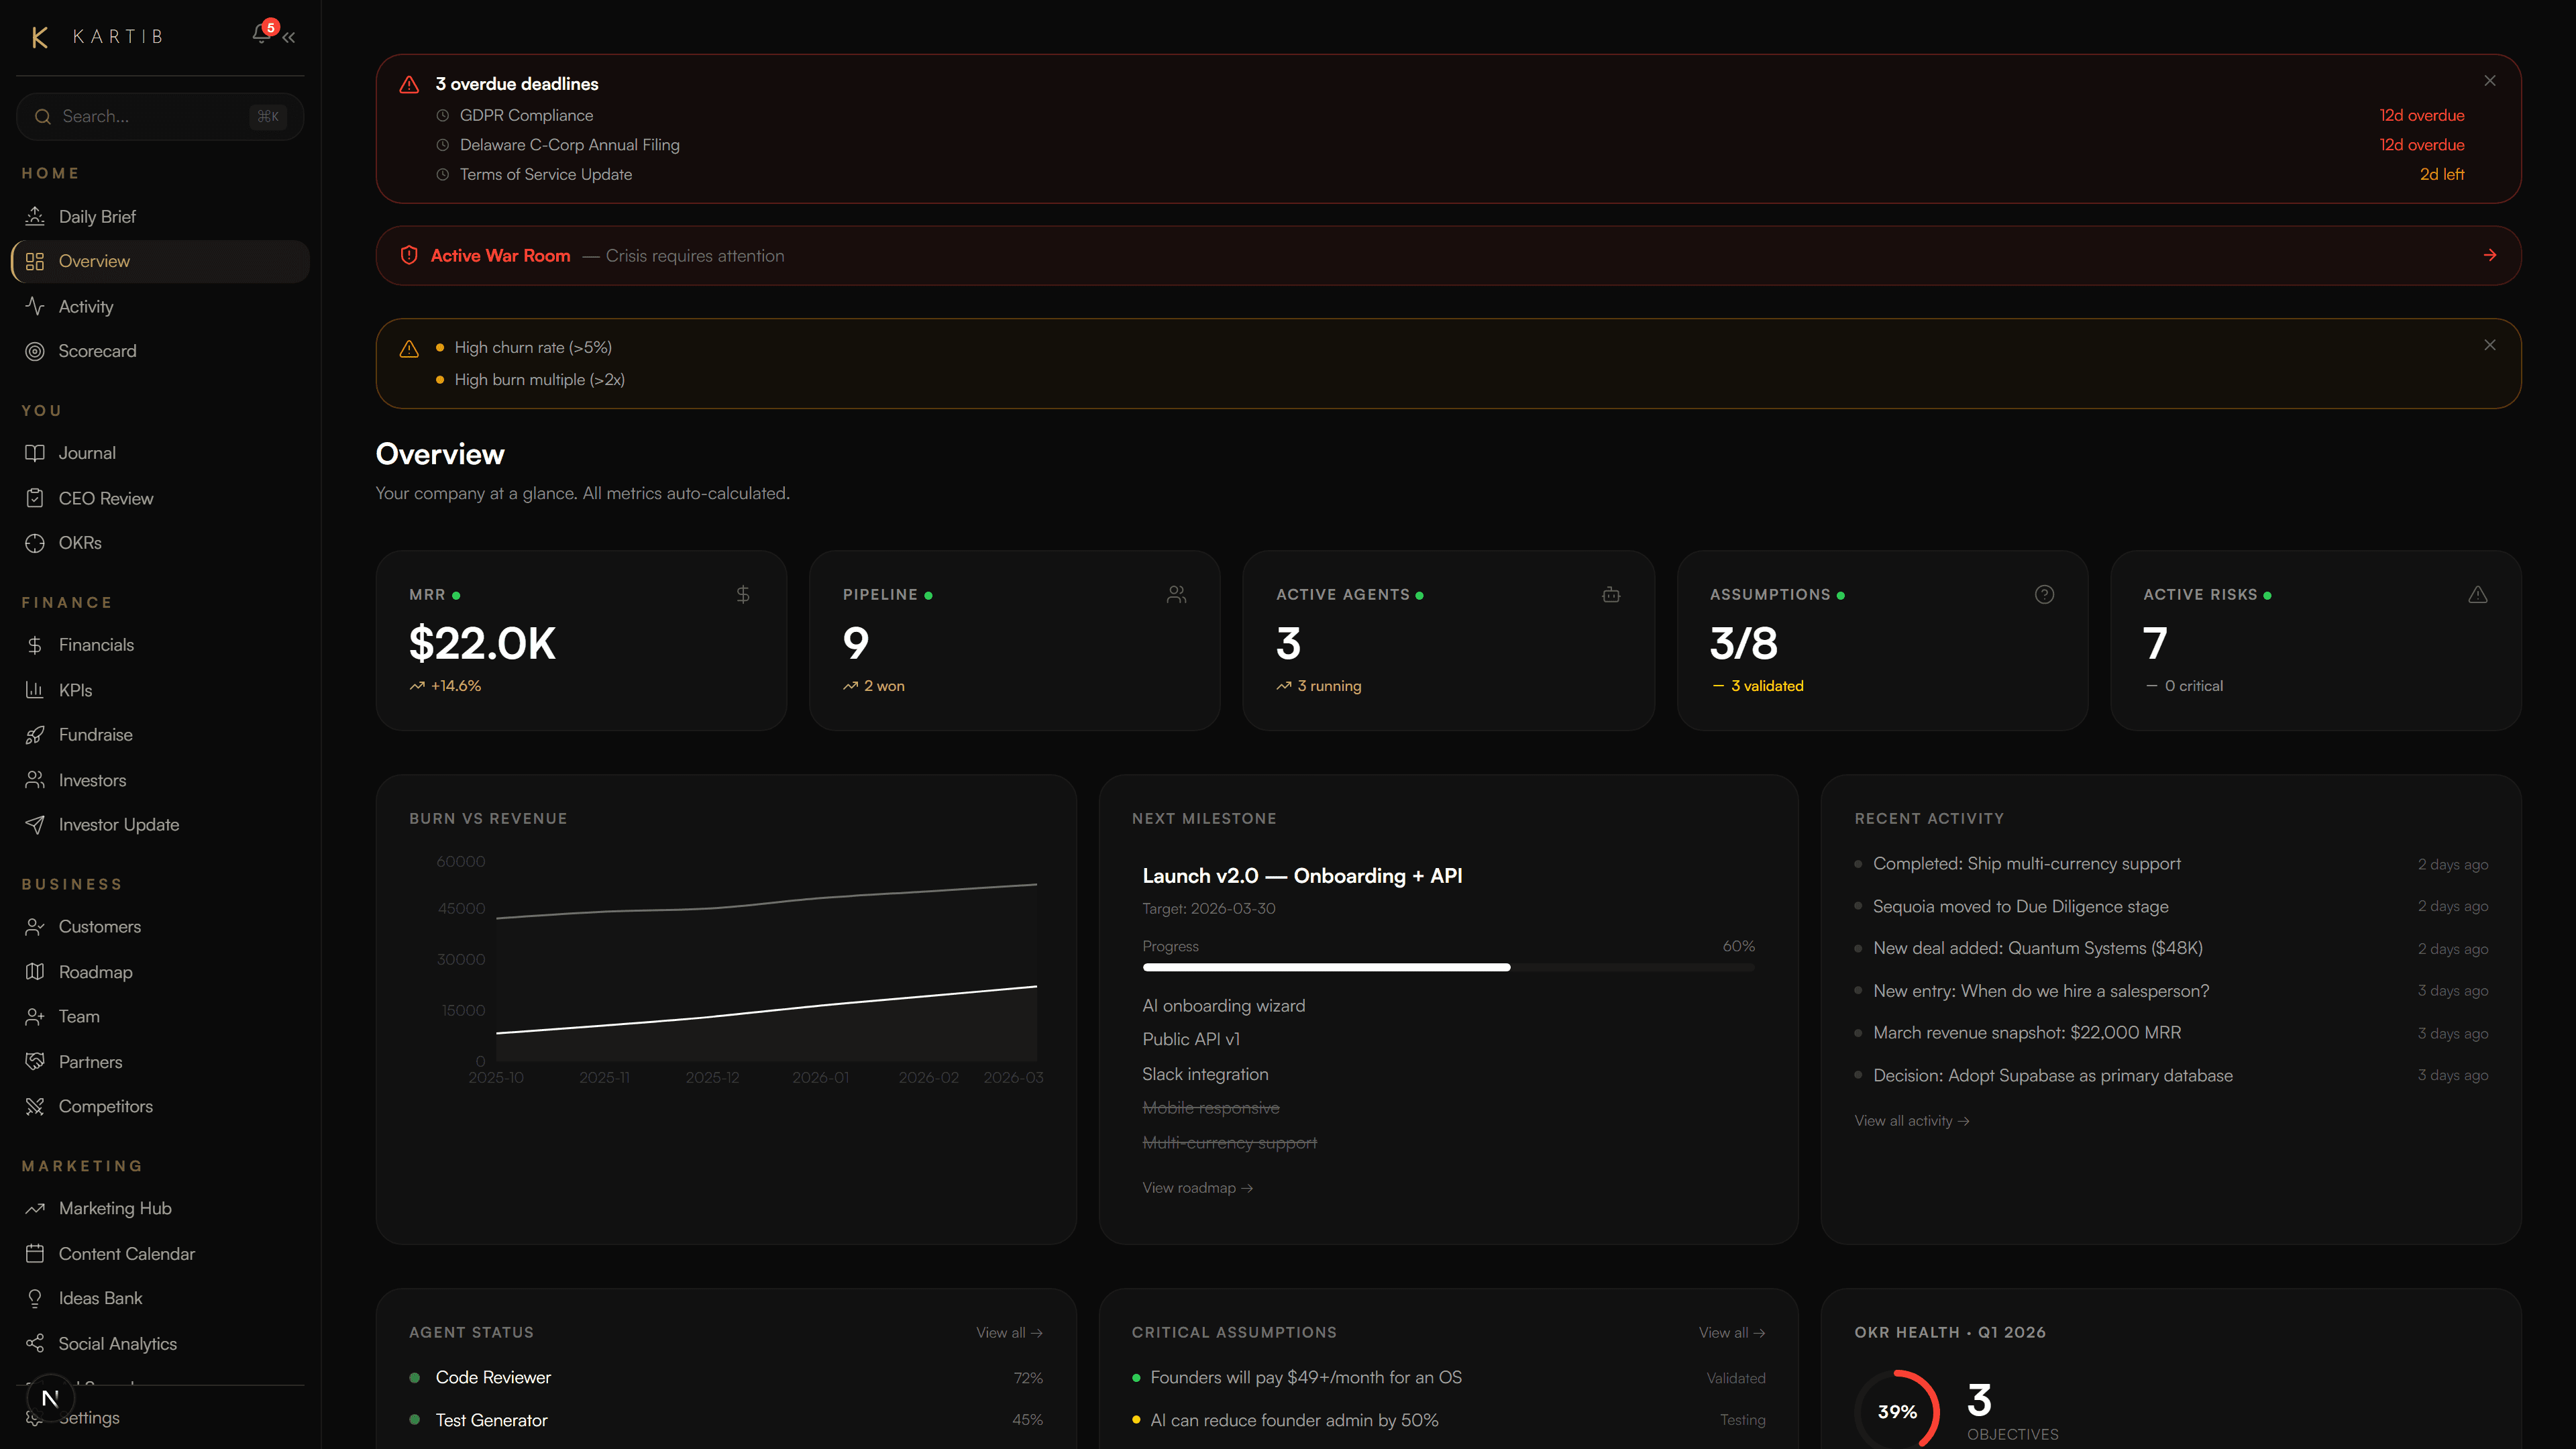Collapse the sidebar with the double-chevron
Image resolution: width=2576 pixels, height=1449 pixels.
(x=289, y=37)
